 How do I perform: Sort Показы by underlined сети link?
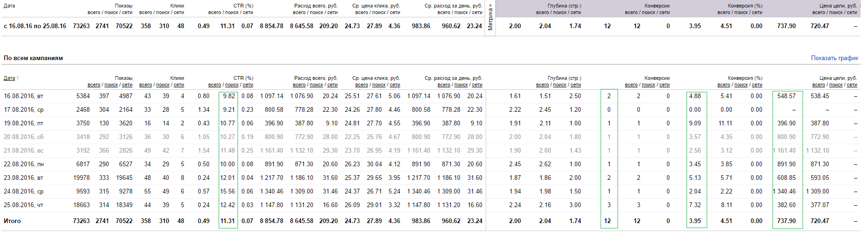click(x=127, y=85)
